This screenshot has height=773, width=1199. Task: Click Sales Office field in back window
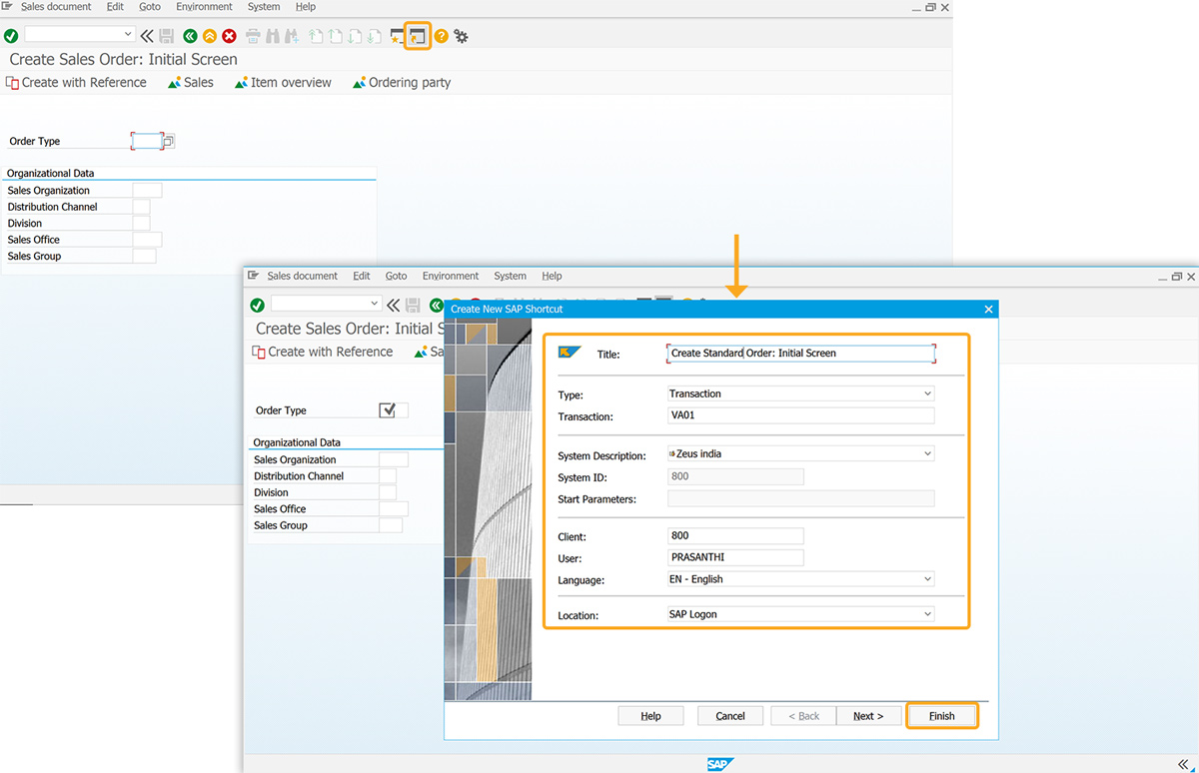(x=147, y=240)
